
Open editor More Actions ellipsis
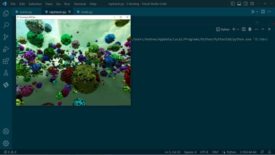click(269, 12)
